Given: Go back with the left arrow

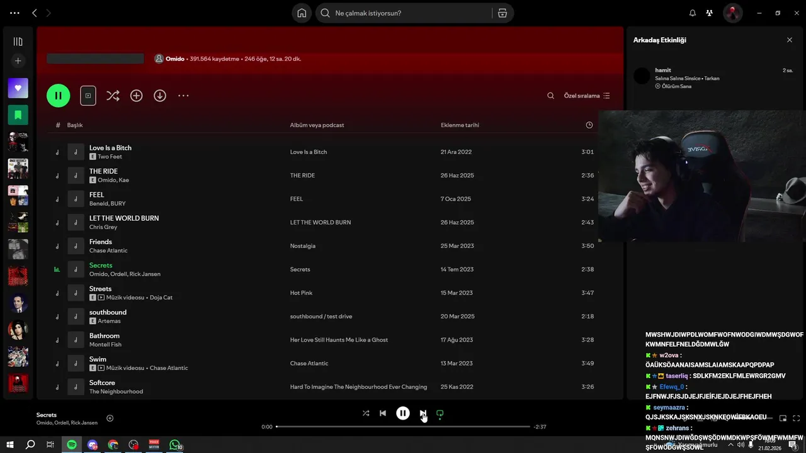Looking at the screenshot, I should pos(35,13).
